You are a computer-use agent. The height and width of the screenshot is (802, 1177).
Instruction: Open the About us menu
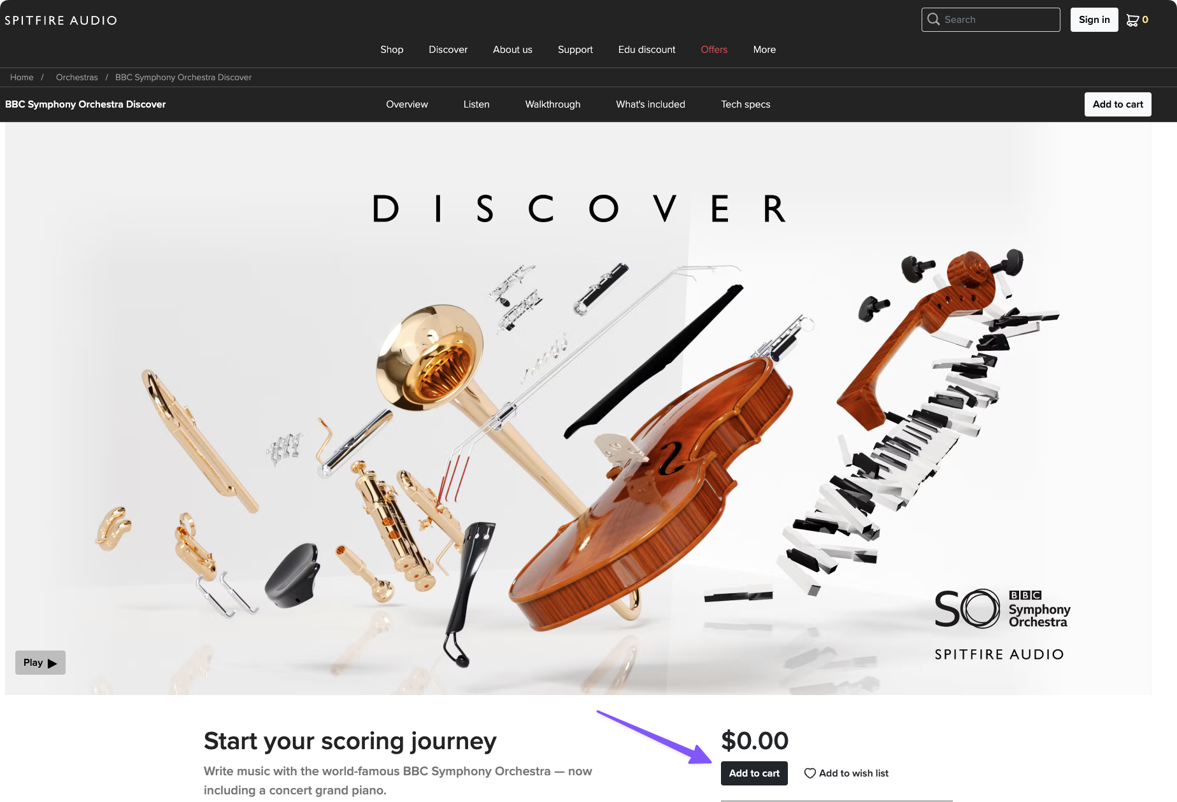click(513, 50)
